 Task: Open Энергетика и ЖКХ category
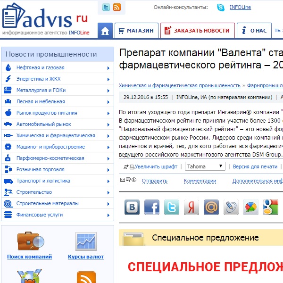click(x=39, y=79)
